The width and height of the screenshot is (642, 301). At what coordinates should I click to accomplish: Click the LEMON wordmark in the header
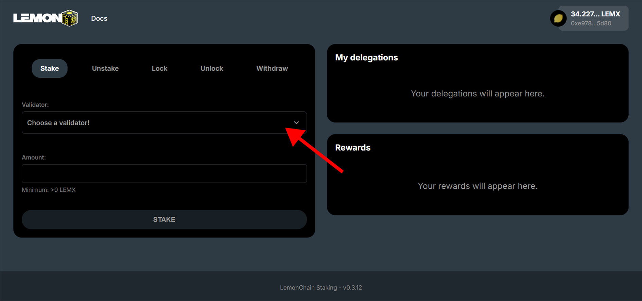coord(37,18)
